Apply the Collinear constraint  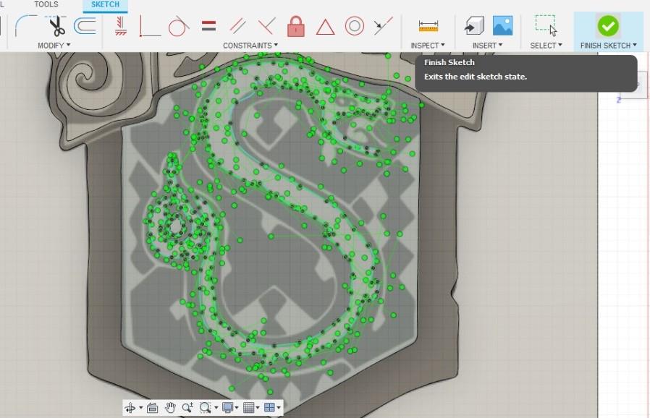(x=383, y=26)
